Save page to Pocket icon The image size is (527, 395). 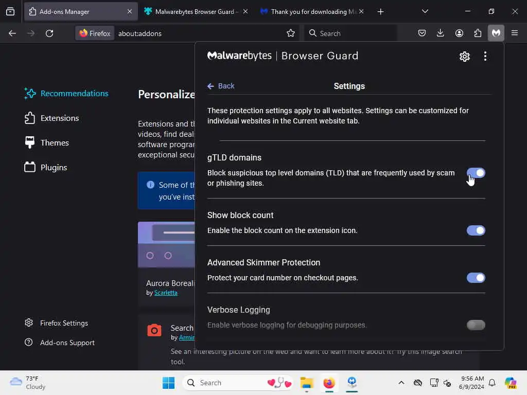point(421,33)
